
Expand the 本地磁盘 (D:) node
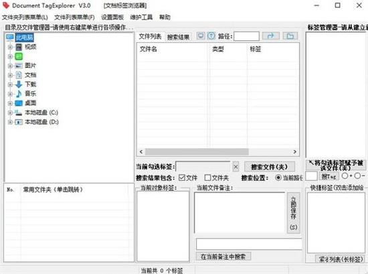[x=10, y=122]
